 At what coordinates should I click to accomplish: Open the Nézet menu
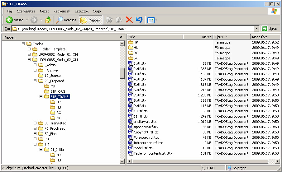(x=44, y=11)
